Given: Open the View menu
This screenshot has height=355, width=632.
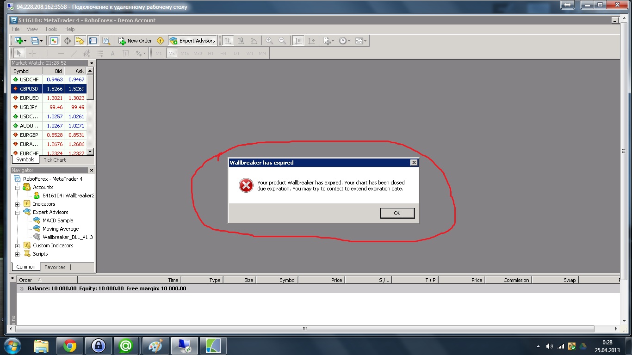Looking at the screenshot, I should click(x=32, y=29).
